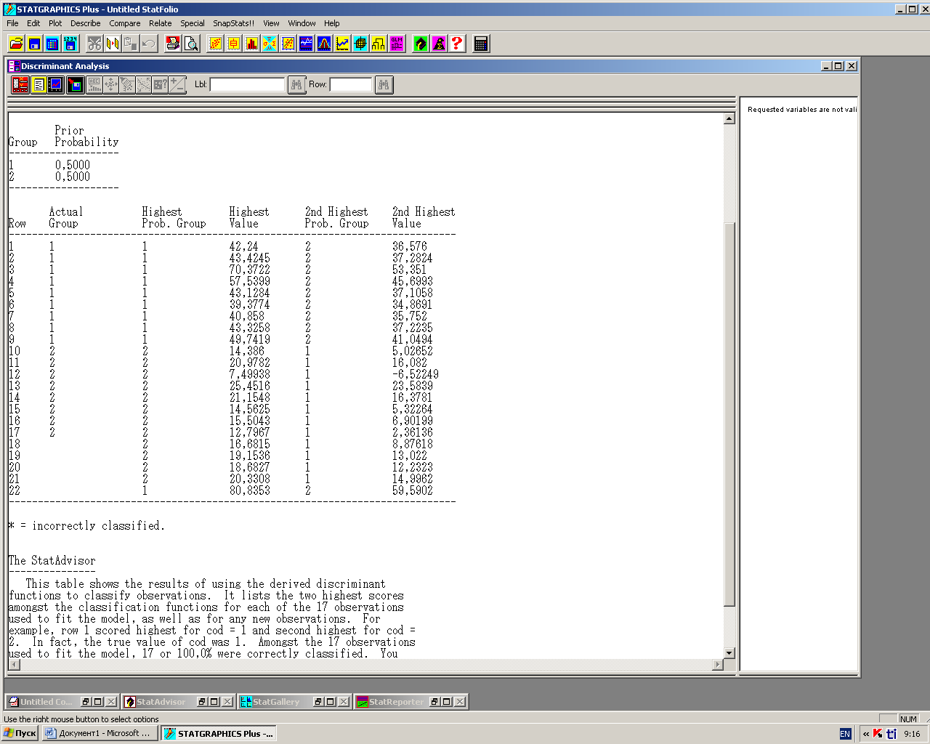Viewport: 930px width, 744px height.
Task: Click the Save Data File icon labeled 1234
Action: point(70,44)
